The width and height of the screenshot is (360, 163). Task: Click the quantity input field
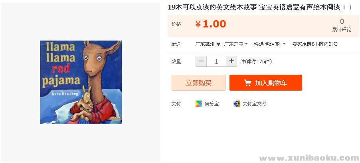click(x=216, y=61)
